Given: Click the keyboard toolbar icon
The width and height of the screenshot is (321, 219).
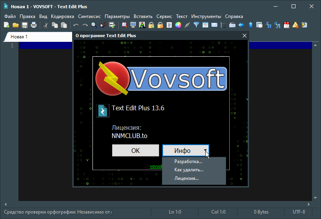Looking at the screenshot, I should point(232,25).
